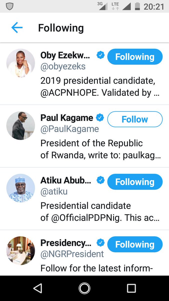Tap the blue back arrow
Image resolution: width=169 pixels, height=301 pixels.
(17, 28)
